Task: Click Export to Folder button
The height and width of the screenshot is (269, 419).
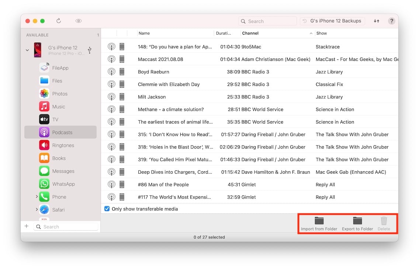Action: pos(357,224)
